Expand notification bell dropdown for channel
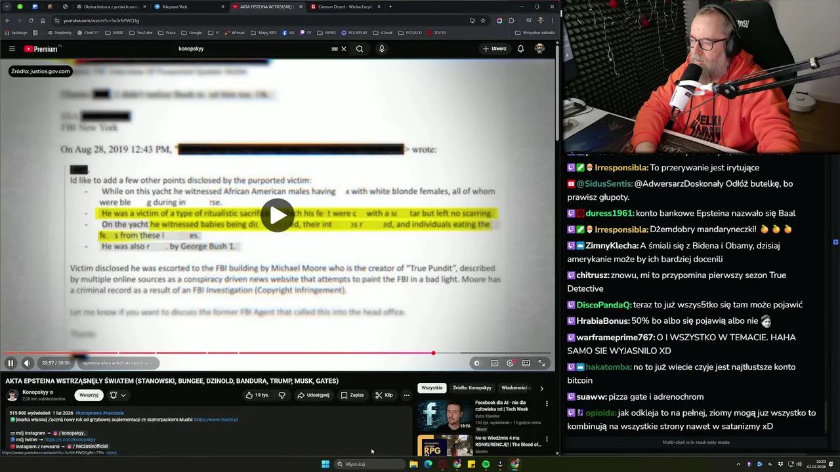 (x=118, y=395)
